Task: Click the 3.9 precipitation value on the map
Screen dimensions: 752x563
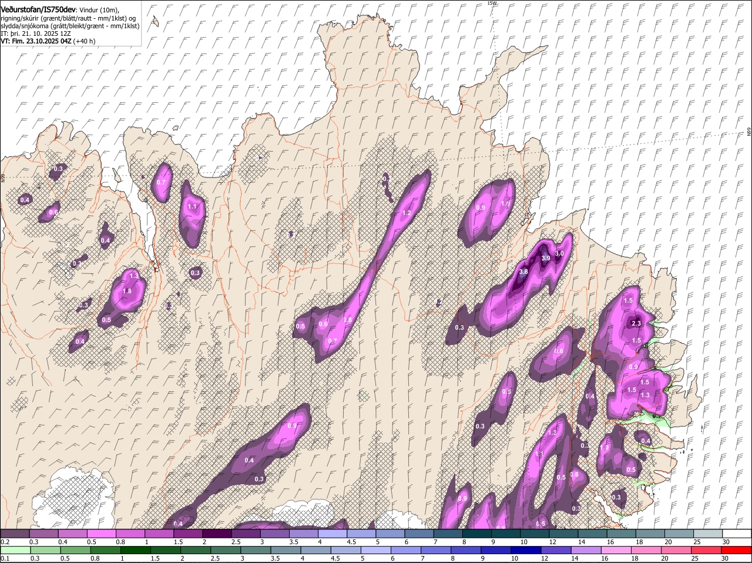Action: (x=545, y=258)
